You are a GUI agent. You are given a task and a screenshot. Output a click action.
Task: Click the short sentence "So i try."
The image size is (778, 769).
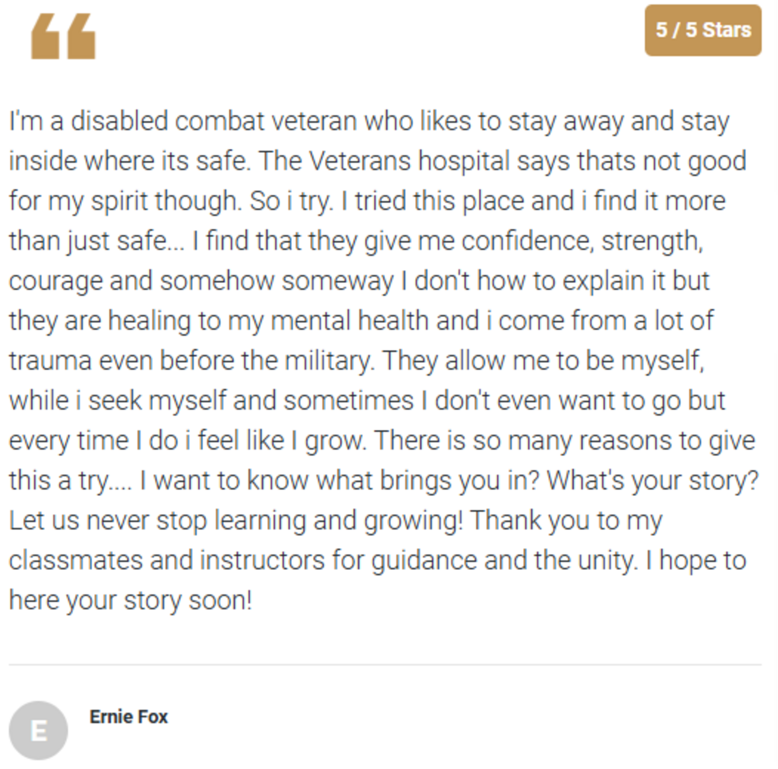291,201
